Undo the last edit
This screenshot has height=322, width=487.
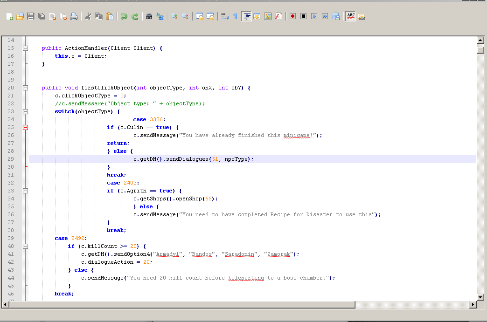(124, 16)
